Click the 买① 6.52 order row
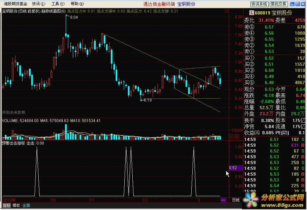 [274, 58]
